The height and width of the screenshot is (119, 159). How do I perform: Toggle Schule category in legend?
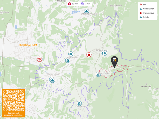144,17
